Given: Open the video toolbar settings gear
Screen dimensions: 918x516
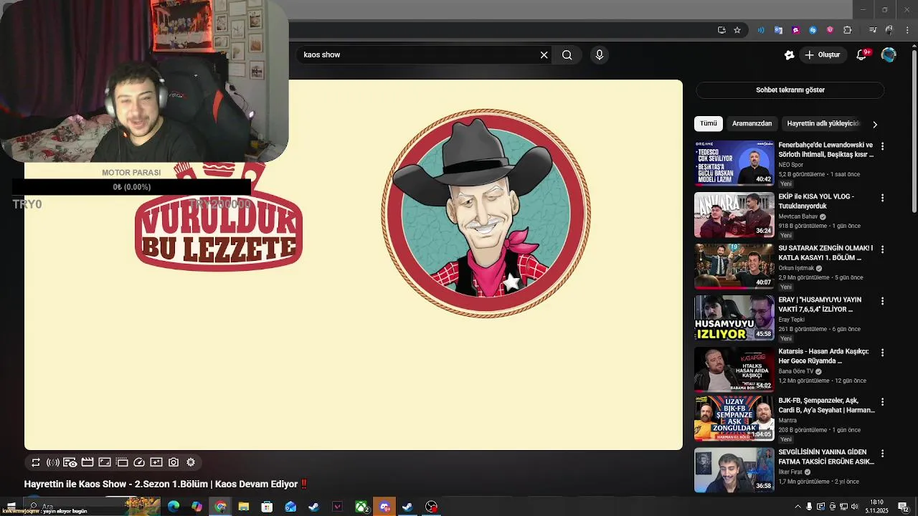Looking at the screenshot, I should click(191, 462).
